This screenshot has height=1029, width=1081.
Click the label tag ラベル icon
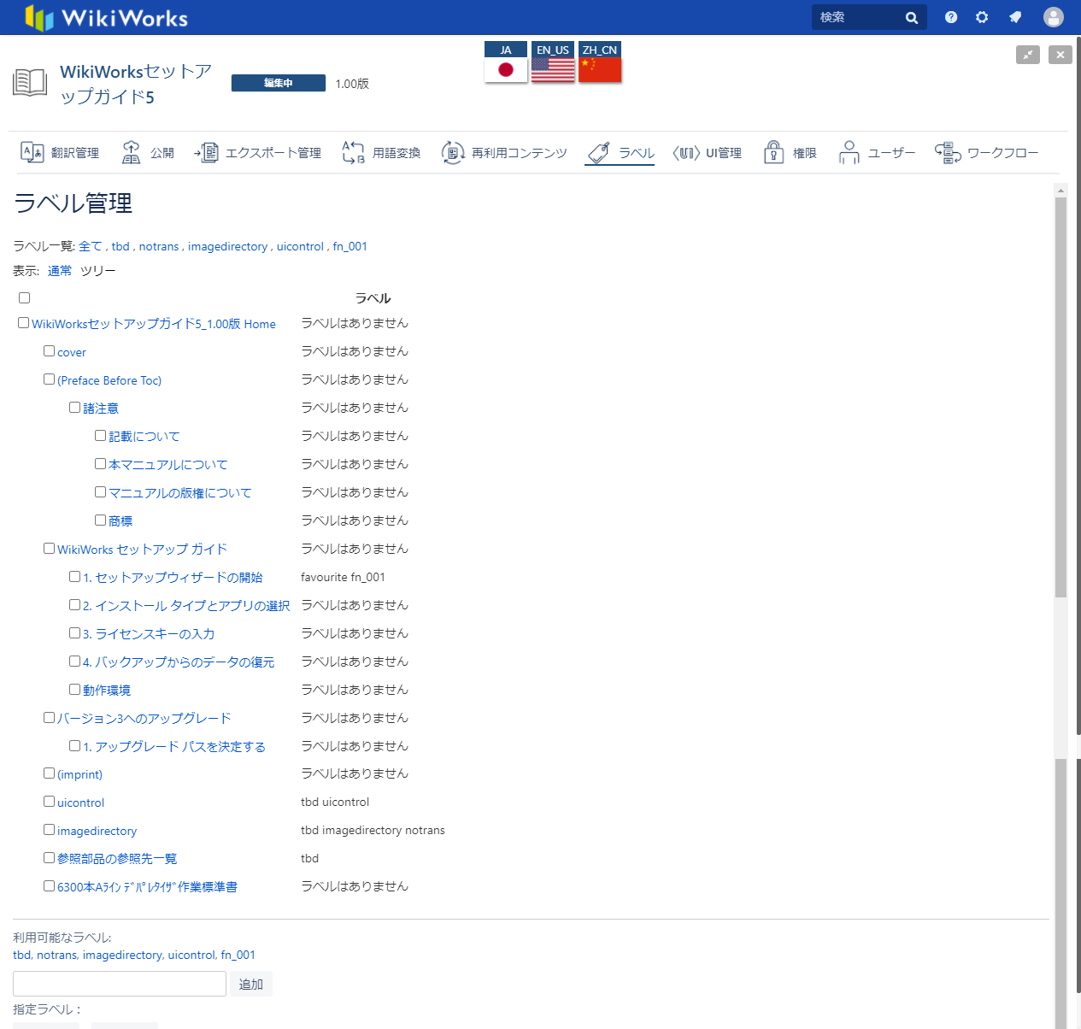click(x=599, y=152)
